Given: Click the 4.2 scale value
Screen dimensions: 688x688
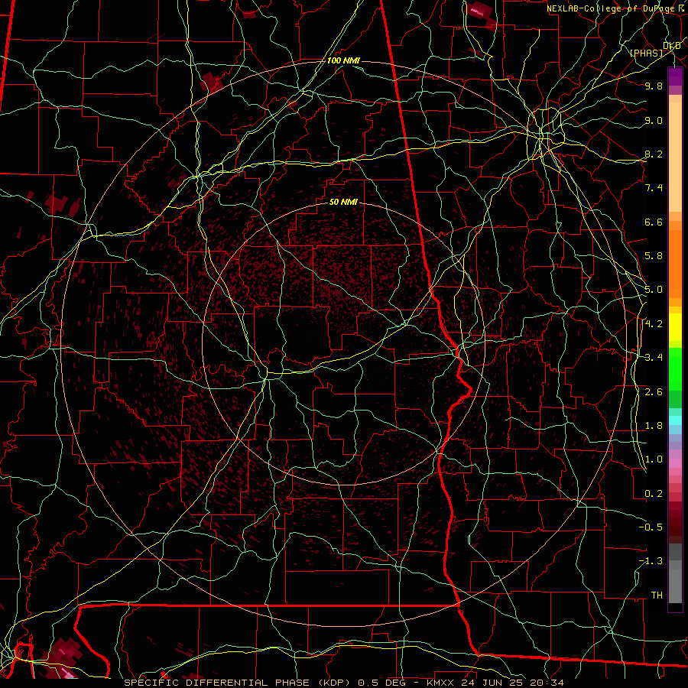Looking at the screenshot, I should (x=654, y=324).
